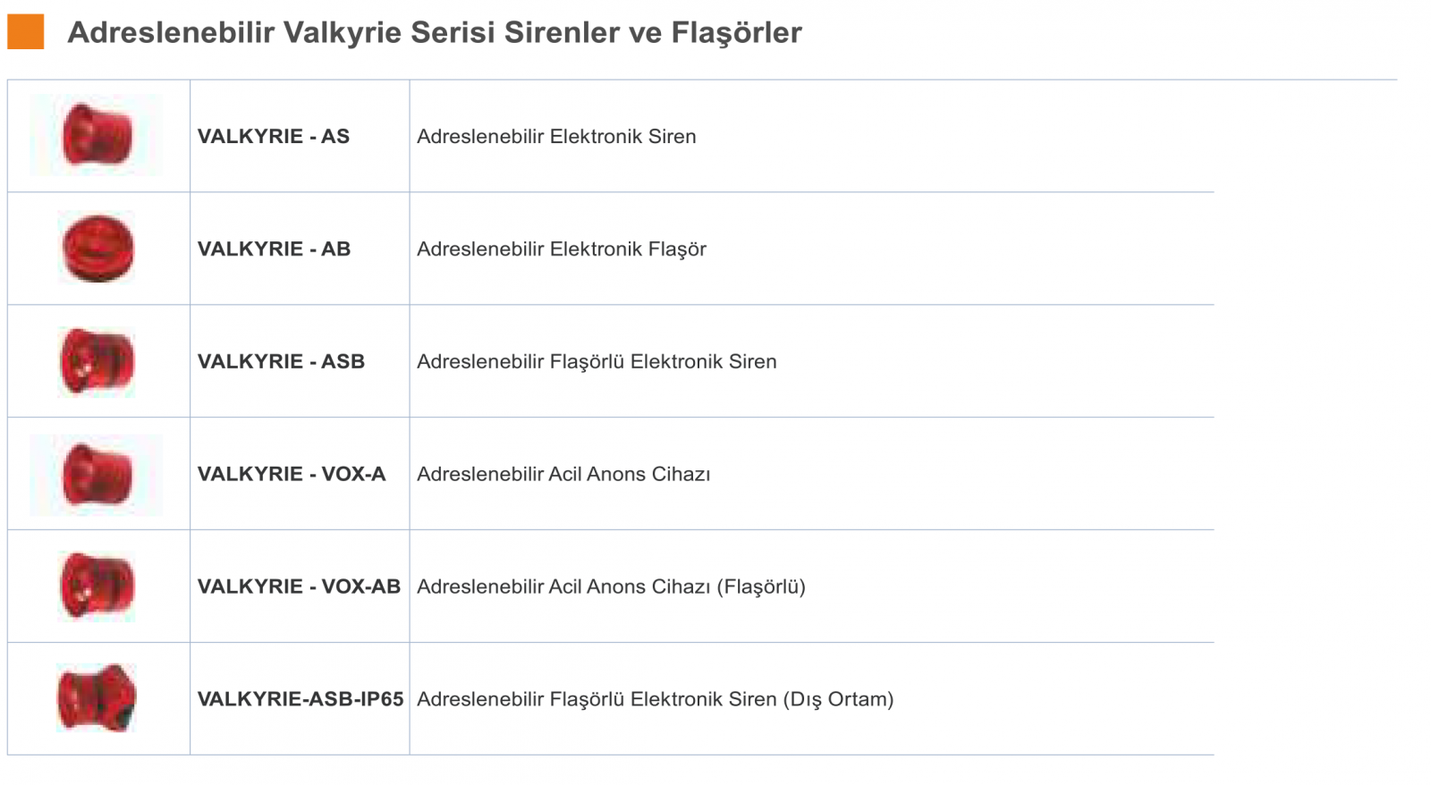Click the VALKYRIE - ASB model label
1431x785 pixels.
tap(281, 362)
